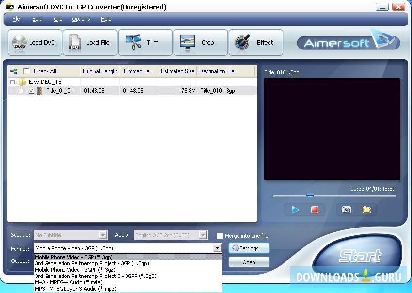Open the Subtitle dropdown
412x293 pixels.
coord(103,235)
